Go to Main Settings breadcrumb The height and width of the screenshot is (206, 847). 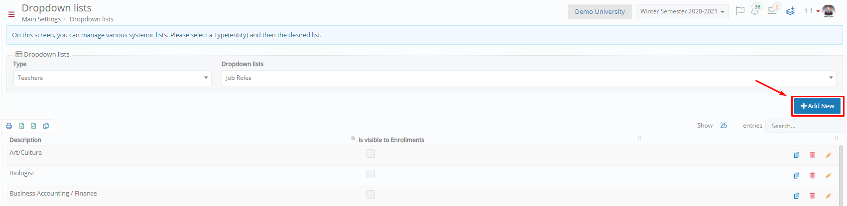(41, 19)
